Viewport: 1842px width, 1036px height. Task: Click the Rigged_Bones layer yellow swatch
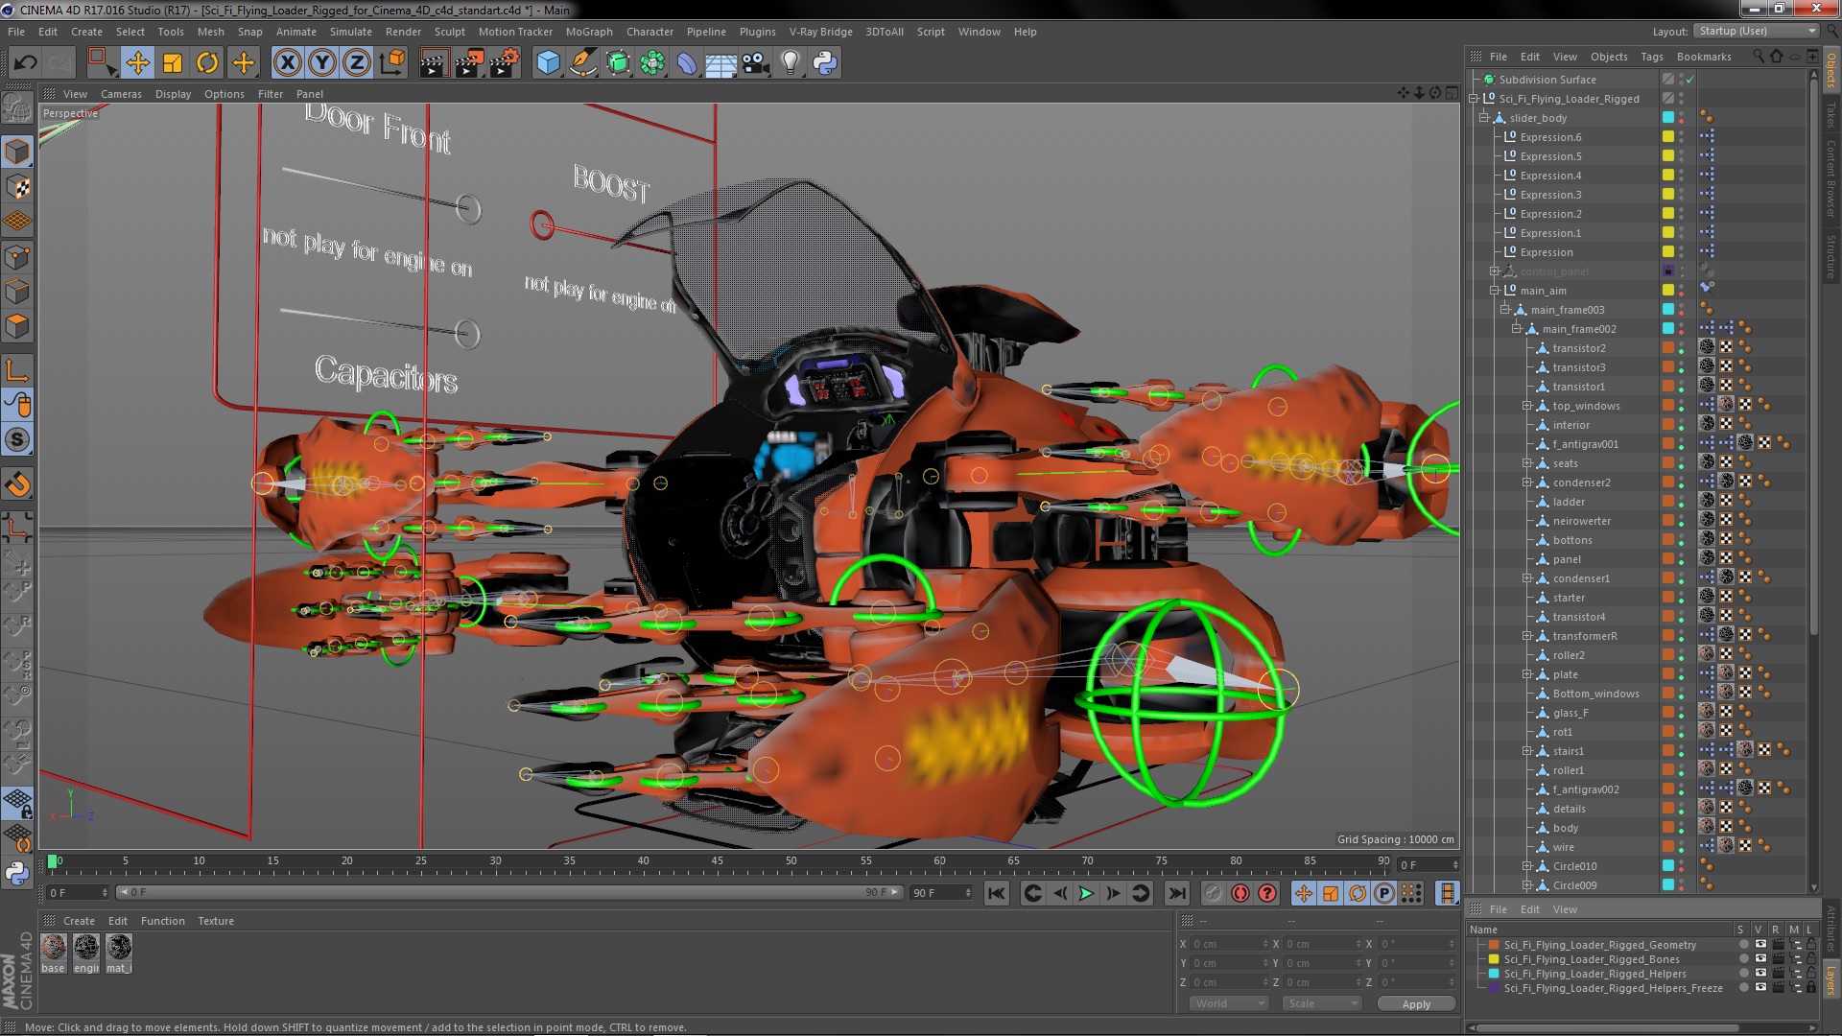[1493, 959]
